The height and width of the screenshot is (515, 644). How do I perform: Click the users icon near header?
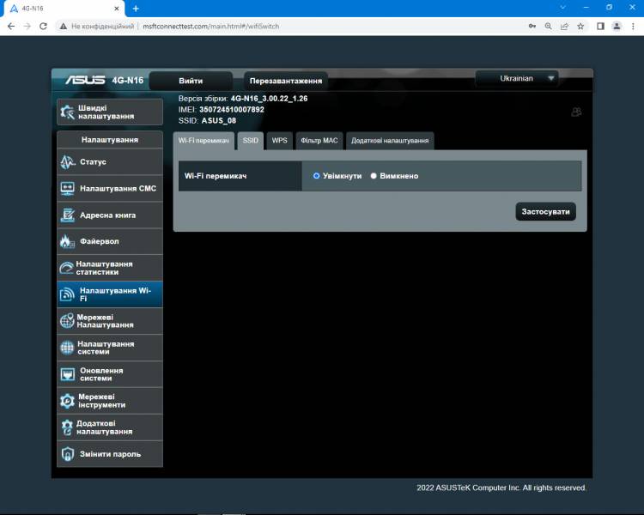click(576, 112)
